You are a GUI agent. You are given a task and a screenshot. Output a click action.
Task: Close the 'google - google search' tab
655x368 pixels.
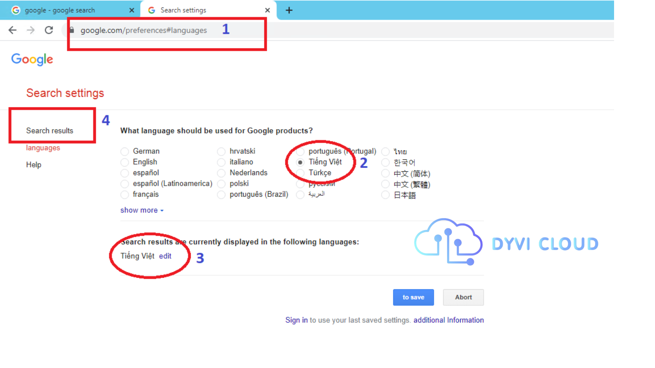click(132, 10)
